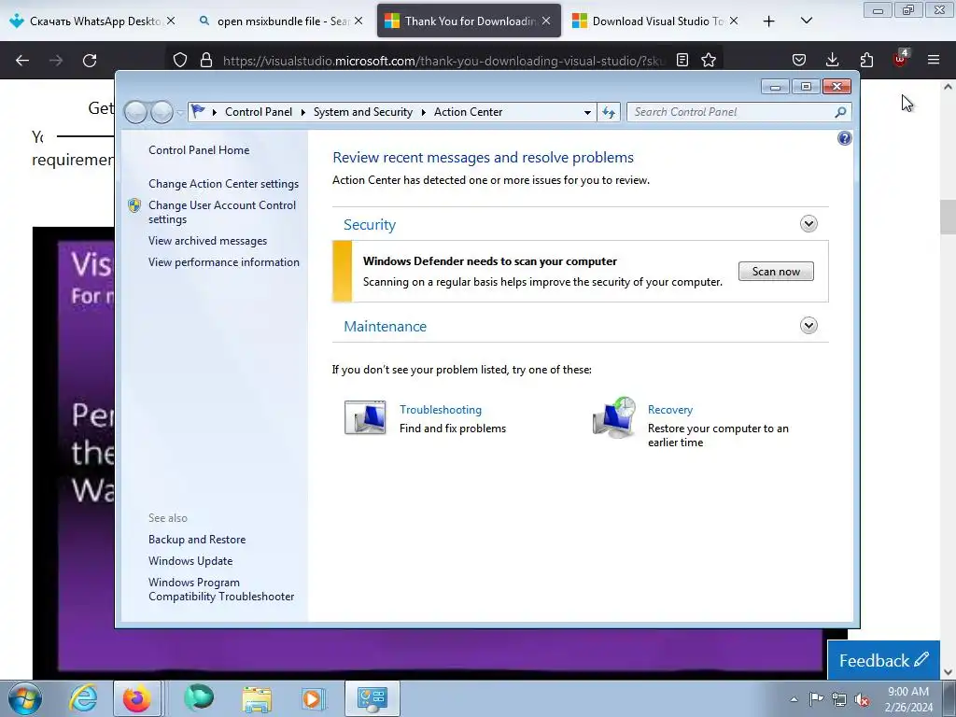956x717 pixels.
Task: Click System and Security in the breadcrumb
Action: coord(363,112)
